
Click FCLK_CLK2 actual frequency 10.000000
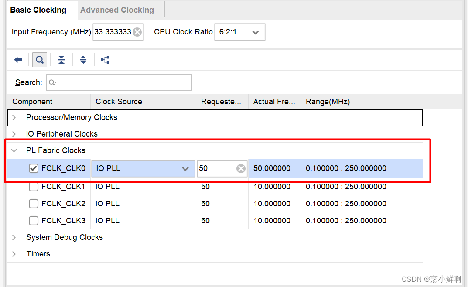coord(272,204)
